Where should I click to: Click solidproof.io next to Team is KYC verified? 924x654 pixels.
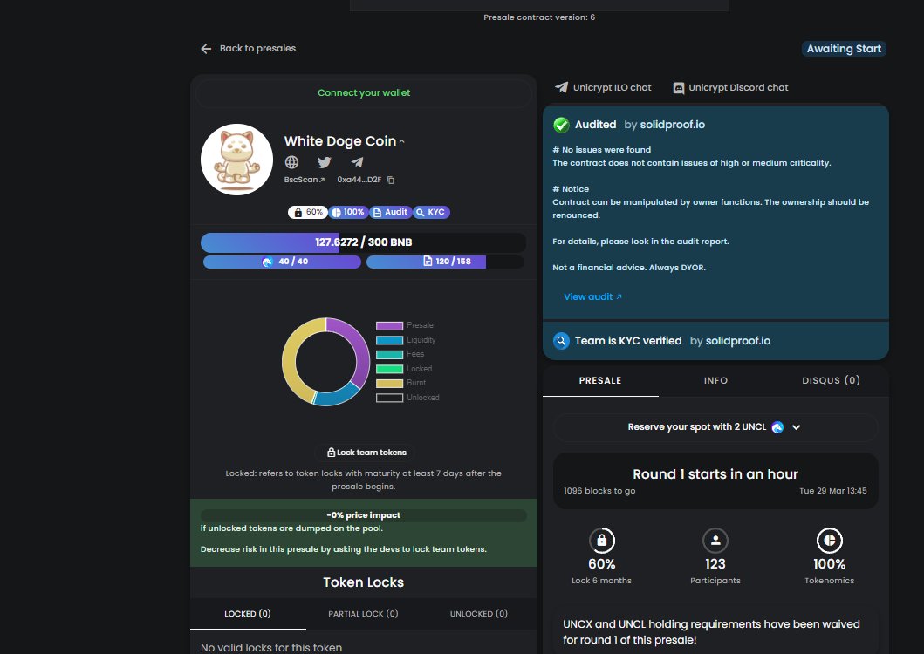[738, 341]
